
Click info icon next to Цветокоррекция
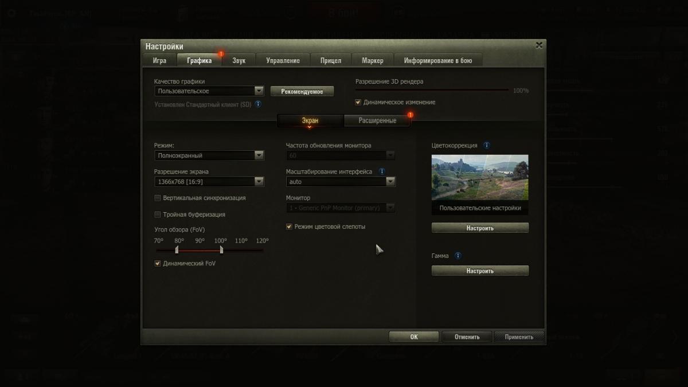tap(487, 146)
